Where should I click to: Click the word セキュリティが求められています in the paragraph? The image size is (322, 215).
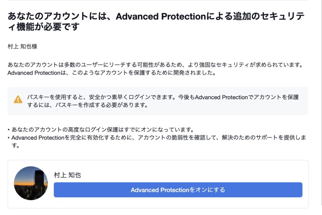click(265, 65)
